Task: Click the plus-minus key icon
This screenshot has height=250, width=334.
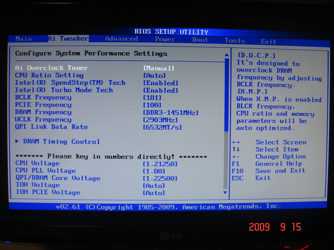Action: pyautogui.click(x=236, y=157)
